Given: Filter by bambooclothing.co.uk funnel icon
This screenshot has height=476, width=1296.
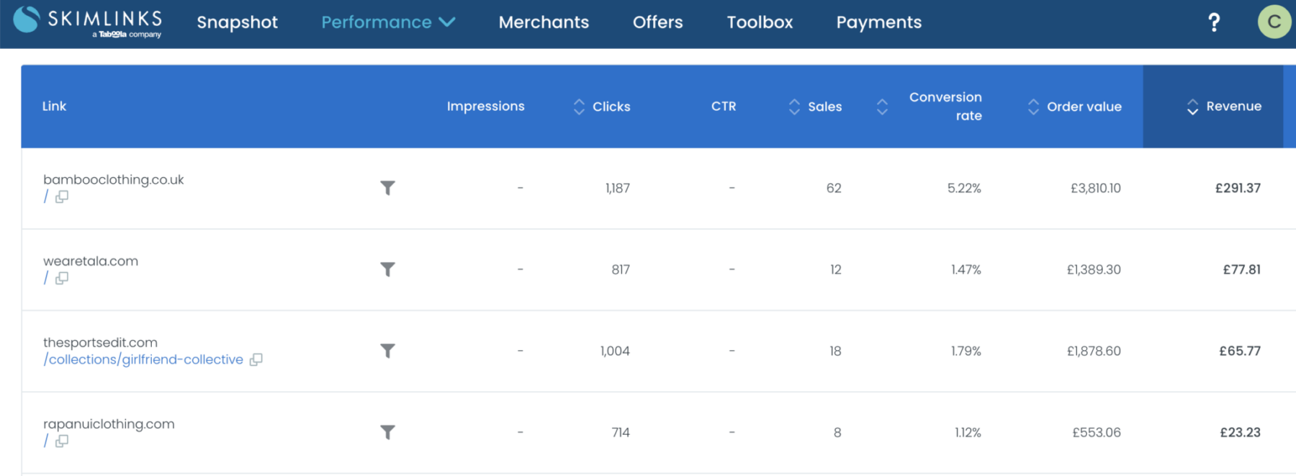Looking at the screenshot, I should (x=387, y=188).
